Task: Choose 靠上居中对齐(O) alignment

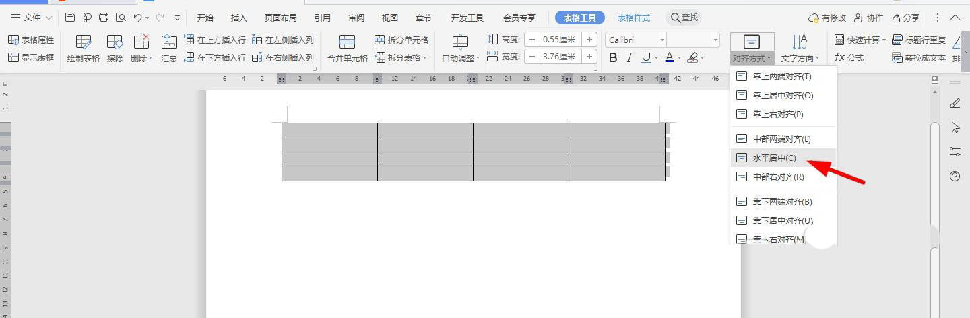Action: [783, 96]
